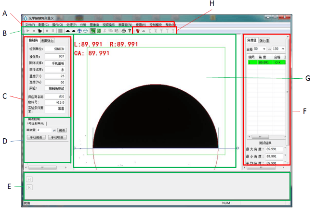The image size is (316, 217).
Task: Open the 视频操作 menu
Action: (108, 24)
